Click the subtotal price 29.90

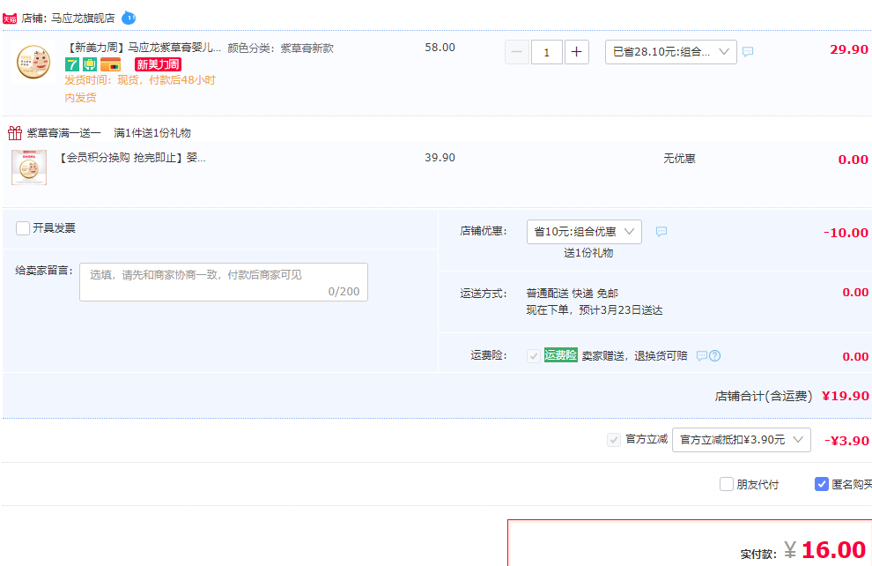849,49
